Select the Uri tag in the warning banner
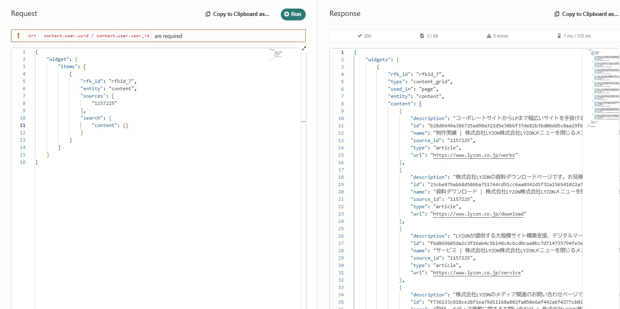Image resolution: width=620 pixels, height=309 pixels. click(x=32, y=36)
